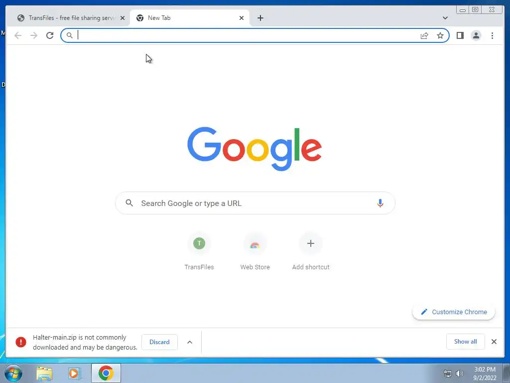
Task: Click search magnifier in Google search box
Action: (129, 203)
